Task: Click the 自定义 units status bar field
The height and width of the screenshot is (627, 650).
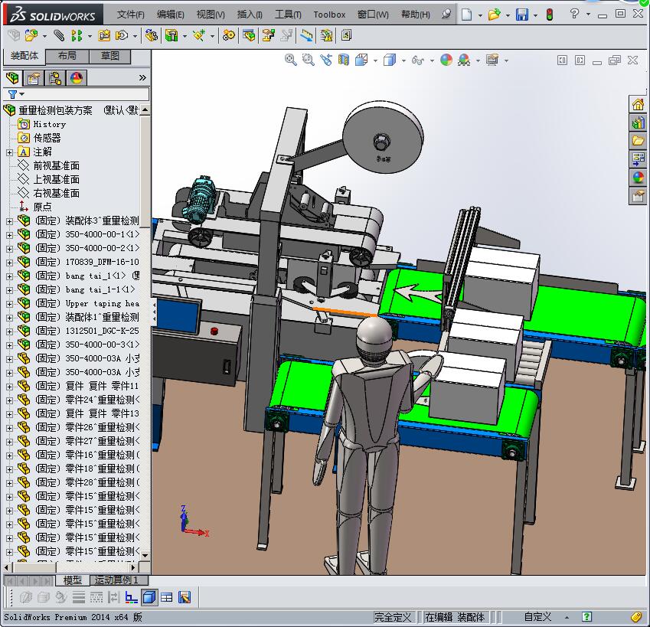Action: point(537,616)
